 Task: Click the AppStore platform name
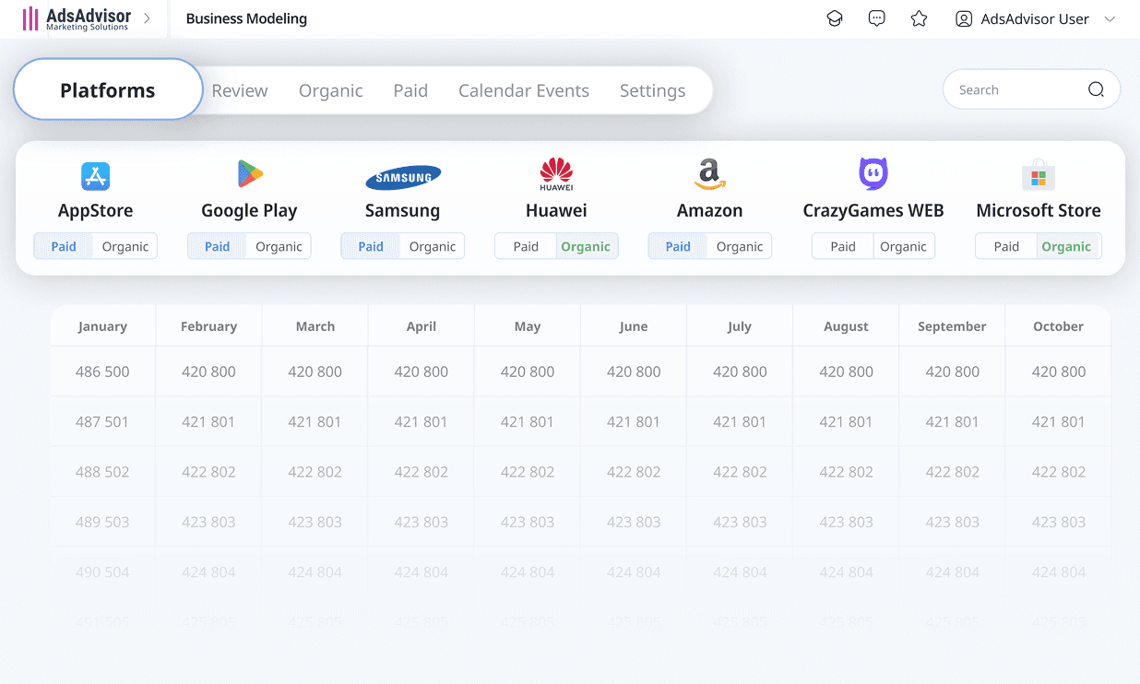[x=96, y=210]
